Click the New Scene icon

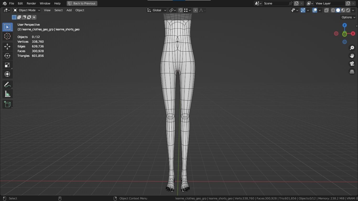296,3
